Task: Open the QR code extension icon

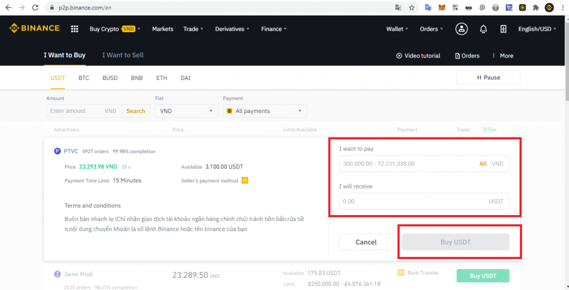Action: click(x=455, y=7)
